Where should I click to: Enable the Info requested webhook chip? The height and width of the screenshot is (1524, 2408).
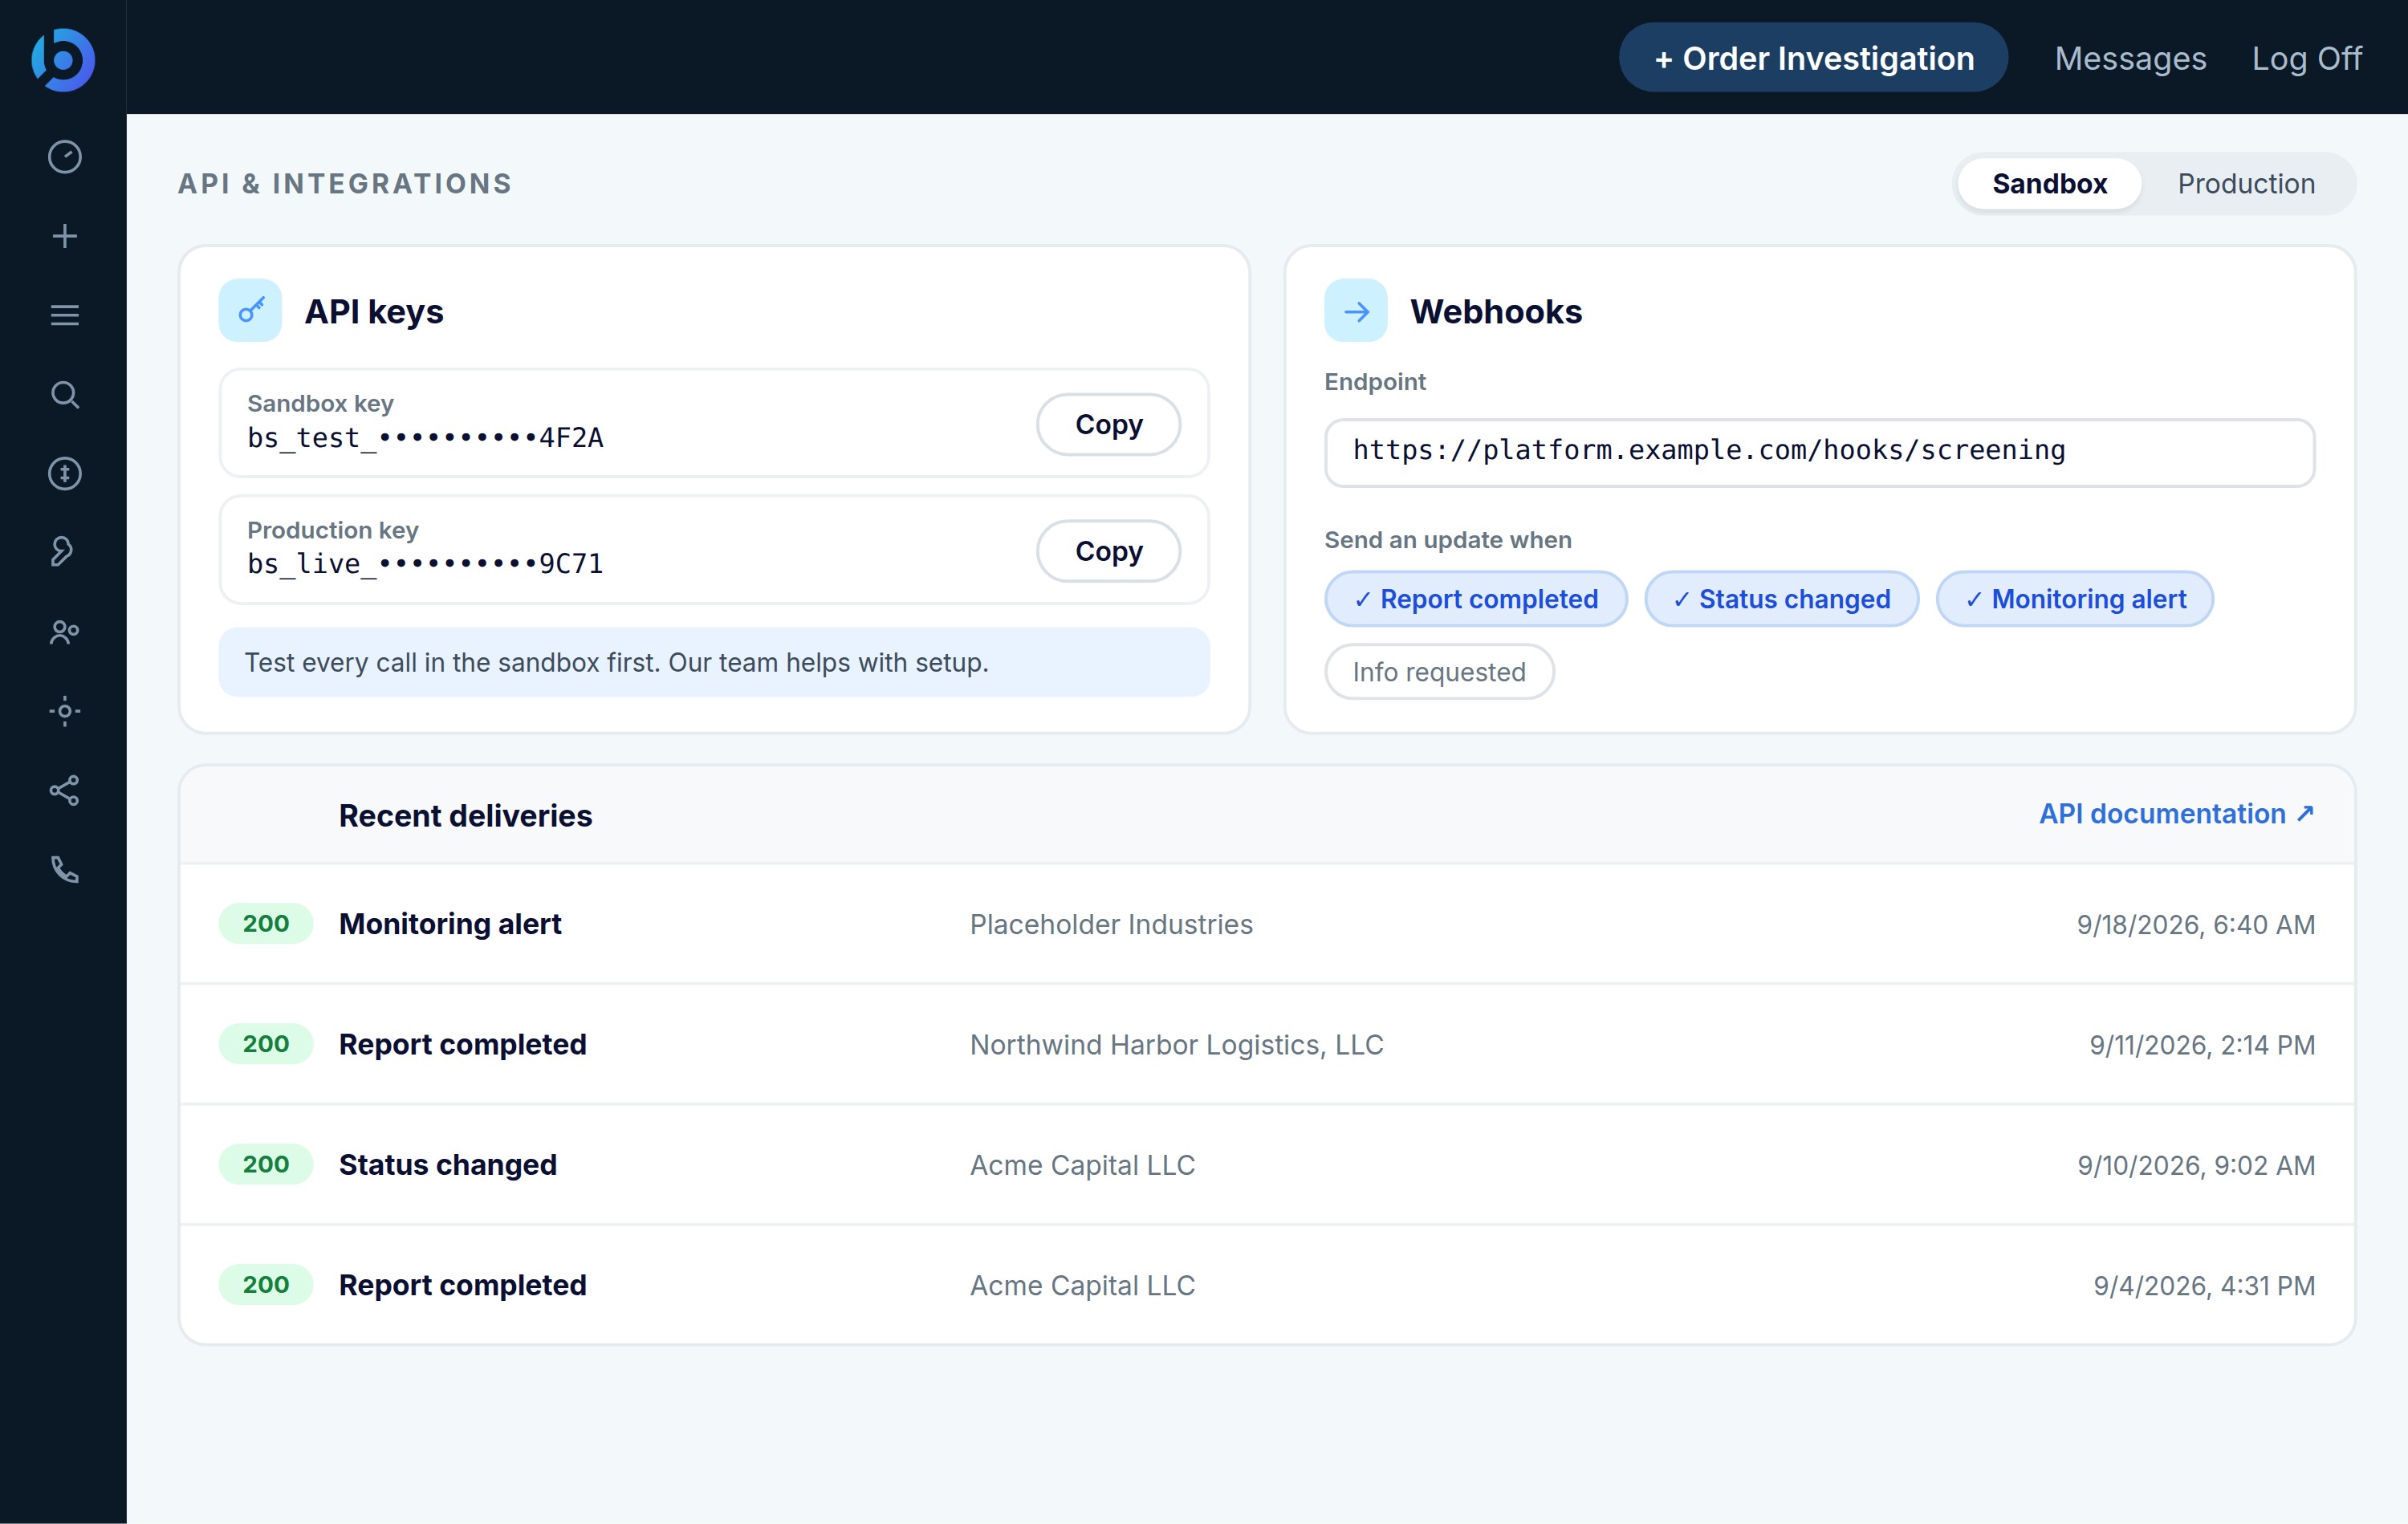coord(1439,672)
